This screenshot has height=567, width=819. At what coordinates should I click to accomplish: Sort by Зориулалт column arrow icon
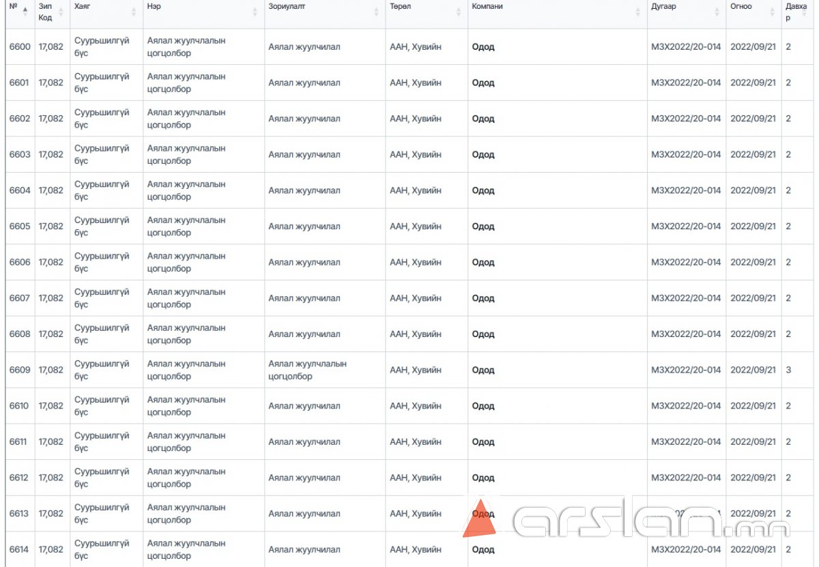(x=376, y=12)
